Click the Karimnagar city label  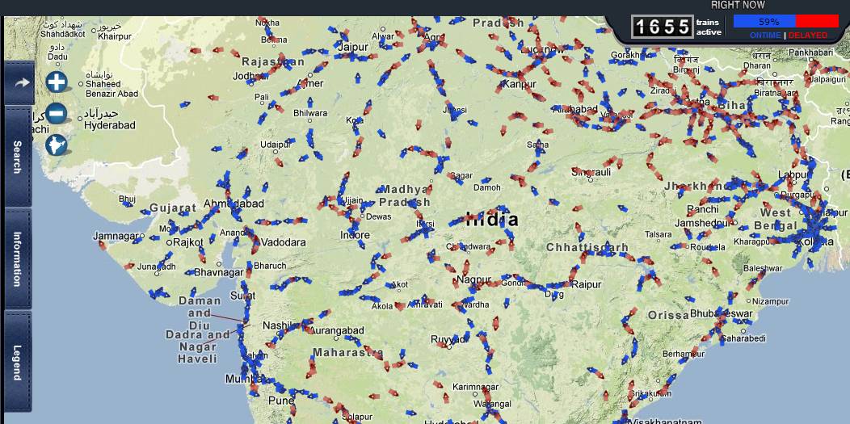tap(475, 387)
